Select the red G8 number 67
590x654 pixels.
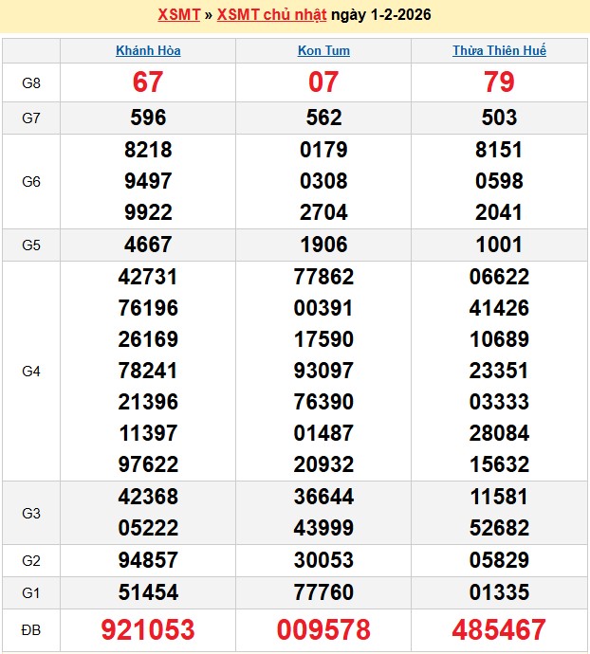coord(148,82)
